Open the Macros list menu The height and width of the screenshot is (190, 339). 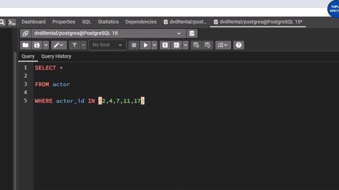pos(223,45)
